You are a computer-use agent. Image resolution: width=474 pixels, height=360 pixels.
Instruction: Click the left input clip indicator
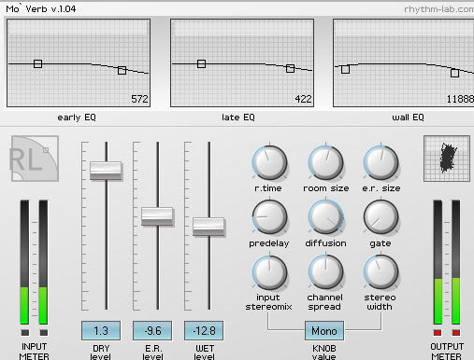click(25, 333)
